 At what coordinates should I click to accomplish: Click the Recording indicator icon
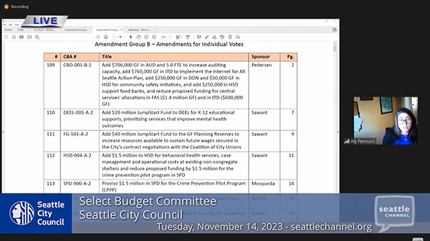coord(7,7)
